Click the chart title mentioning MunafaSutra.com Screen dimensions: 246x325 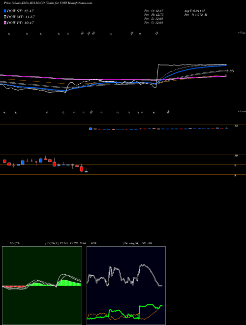[48, 3]
